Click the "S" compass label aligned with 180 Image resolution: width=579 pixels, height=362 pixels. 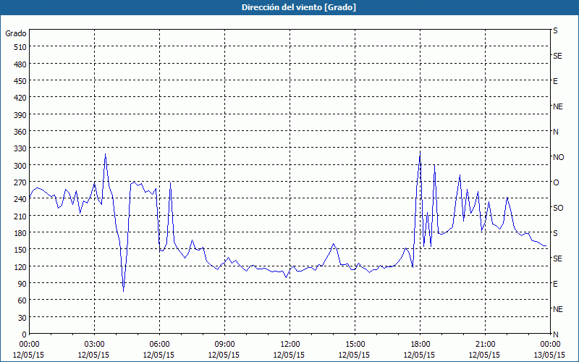[555, 233]
